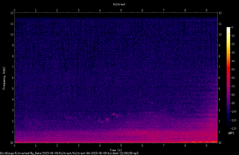Click the right-axis DC label
This screenshot has width=239, height=155.
[220, 143]
